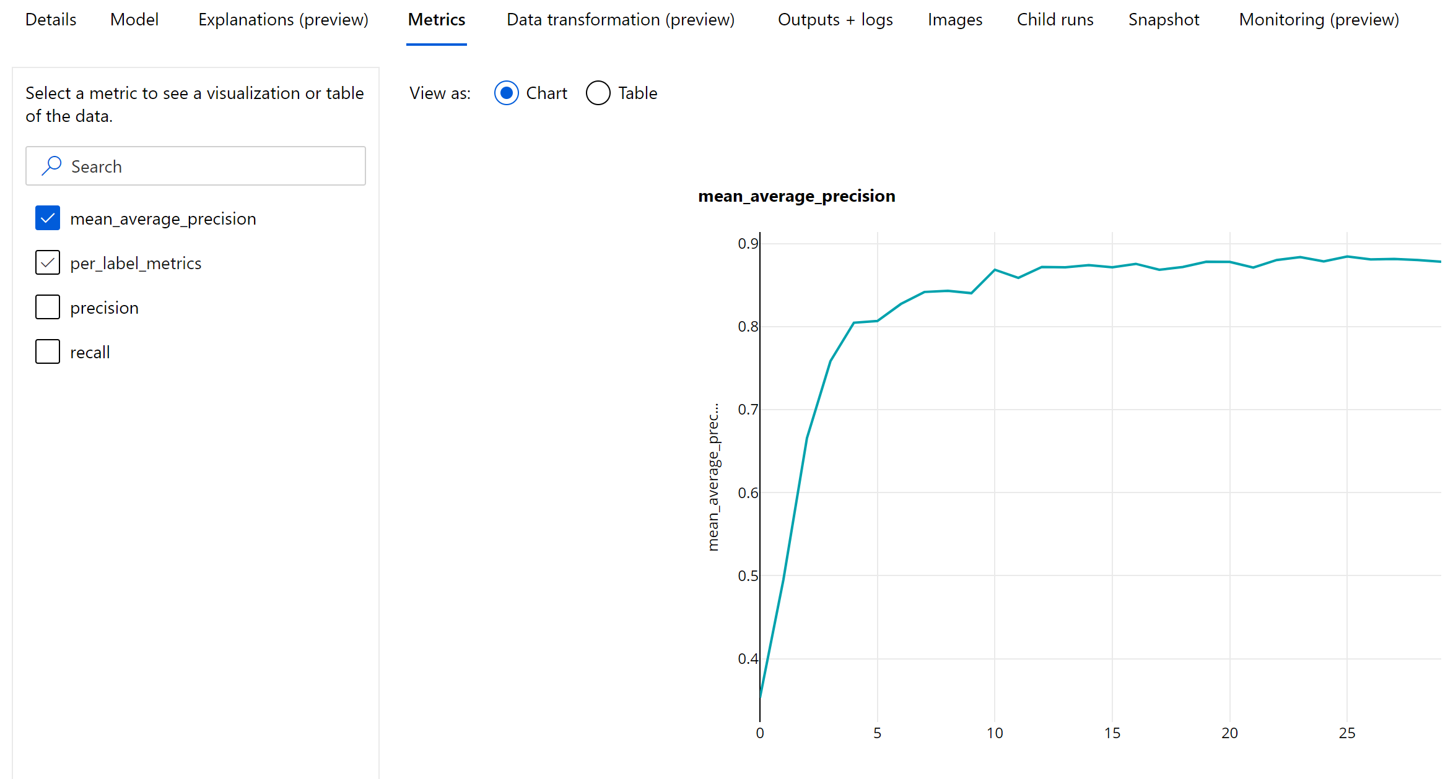Select Table view radio button
The width and height of the screenshot is (1453, 779).
596,93
